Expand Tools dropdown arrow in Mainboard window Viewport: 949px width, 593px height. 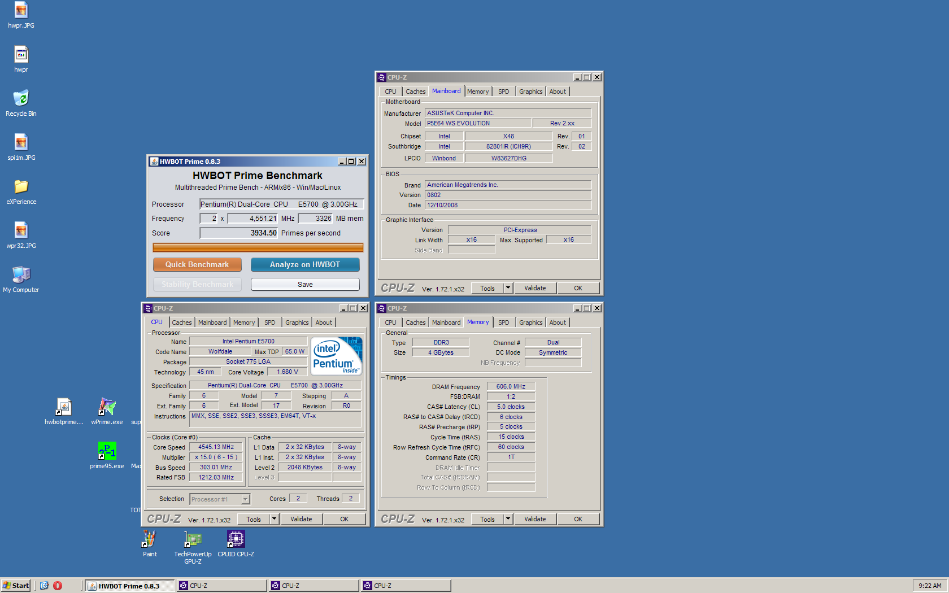tap(508, 288)
